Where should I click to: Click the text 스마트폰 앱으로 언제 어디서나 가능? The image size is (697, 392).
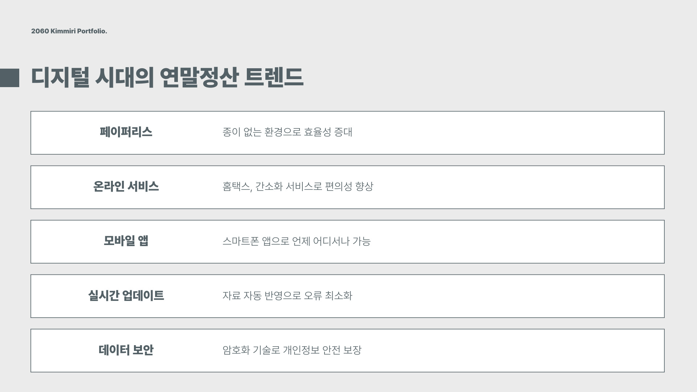coord(296,241)
